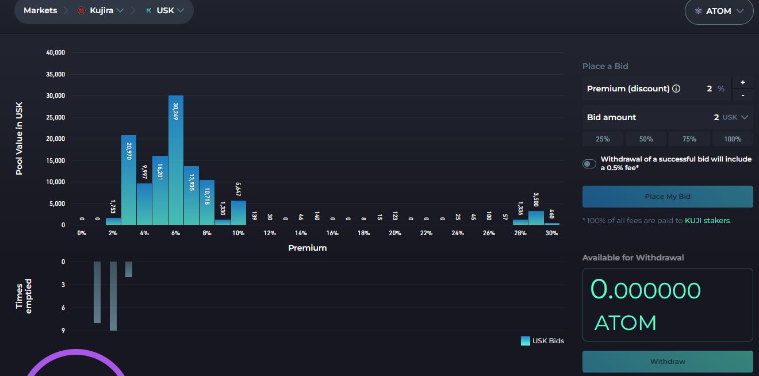Click the 20,970 bar at 3% premium
The image size is (759, 376).
(129, 180)
